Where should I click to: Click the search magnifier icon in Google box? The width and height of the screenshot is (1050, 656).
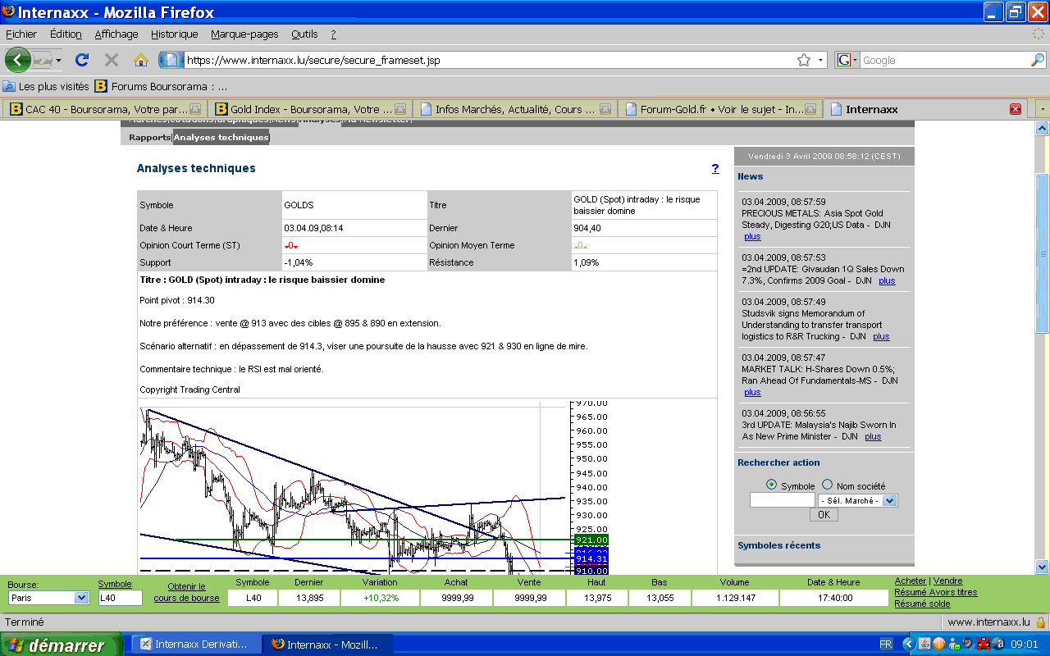pos(1038,60)
